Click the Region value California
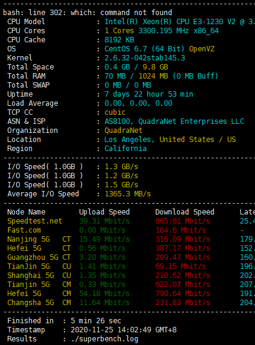 (x=125, y=148)
